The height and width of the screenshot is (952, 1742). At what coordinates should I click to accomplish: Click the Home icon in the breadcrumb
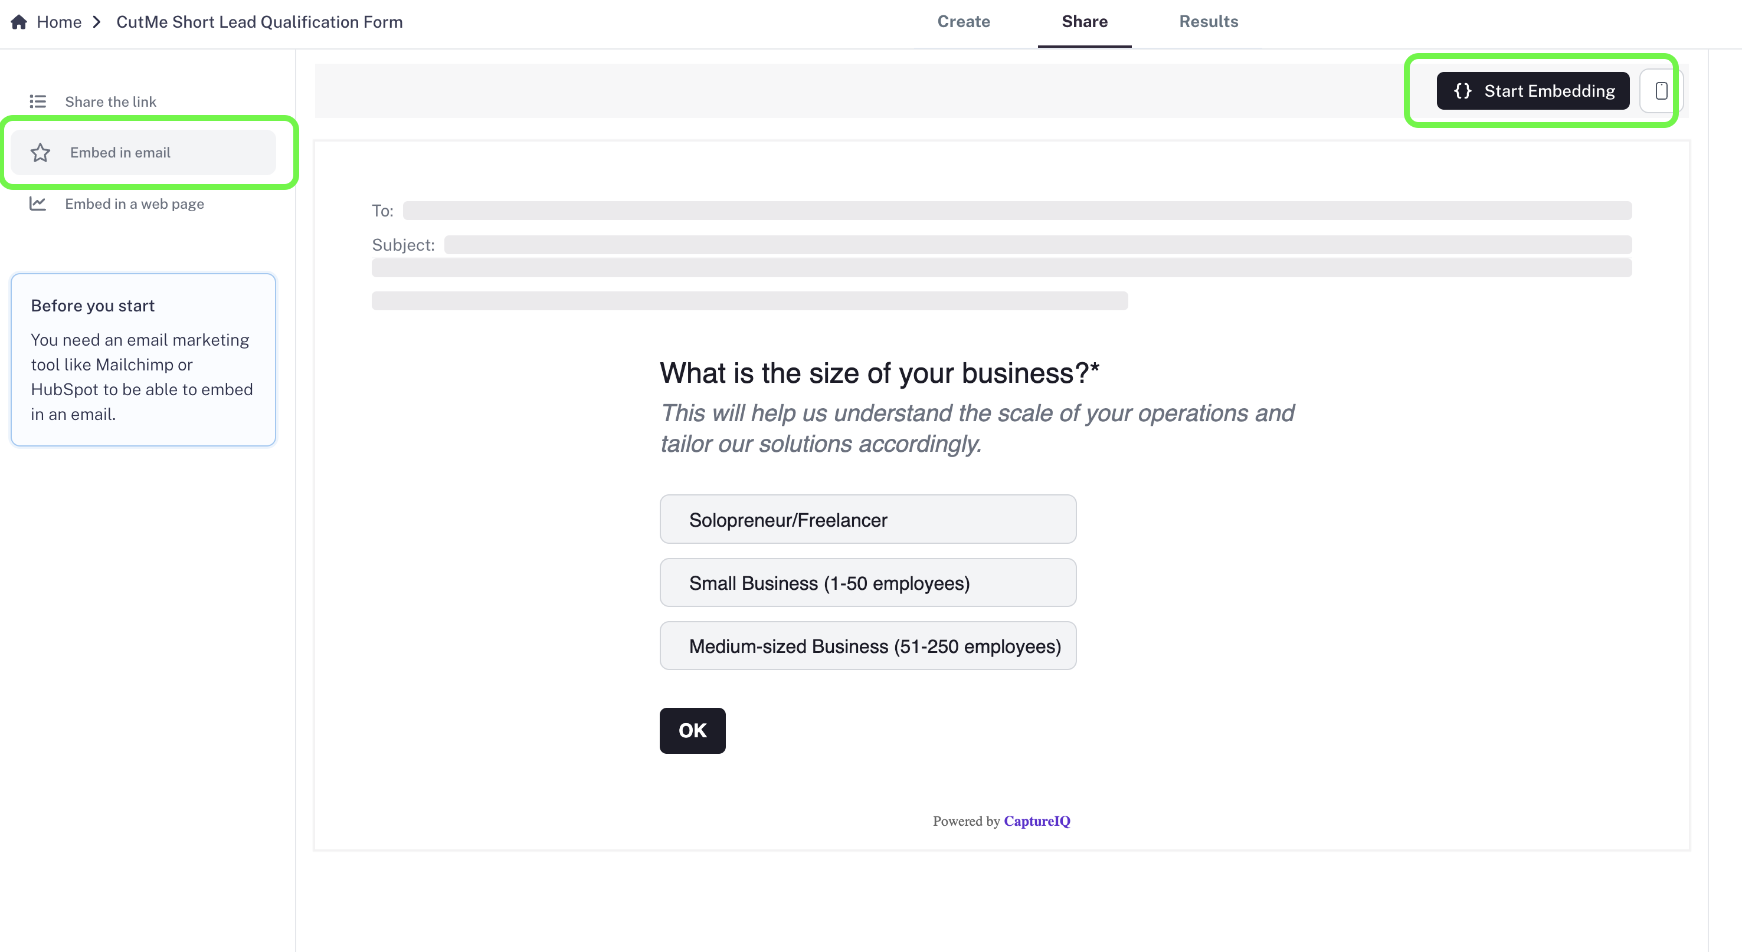point(18,22)
